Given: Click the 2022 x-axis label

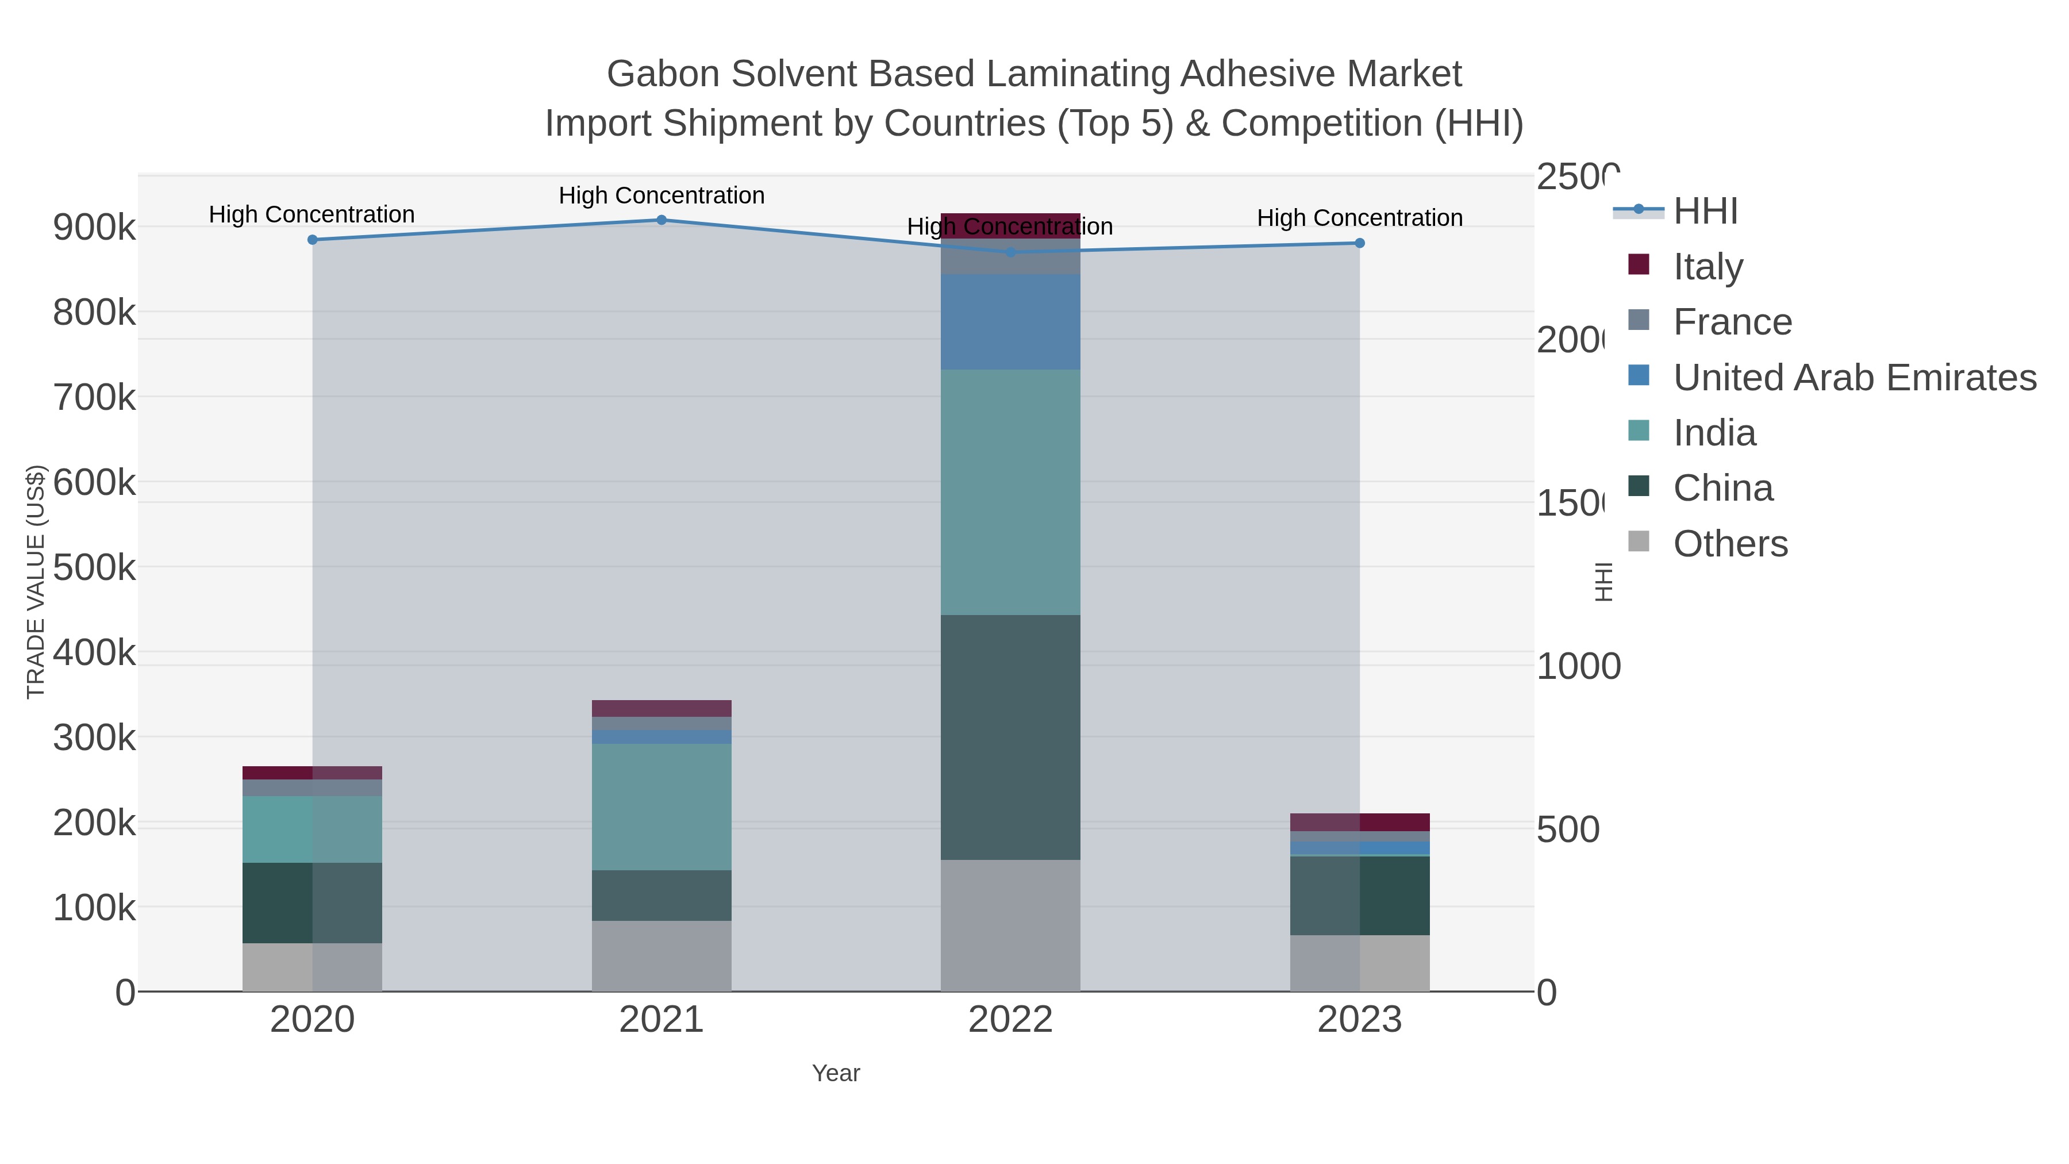Looking at the screenshot, I should [x=1010, y=1019].
